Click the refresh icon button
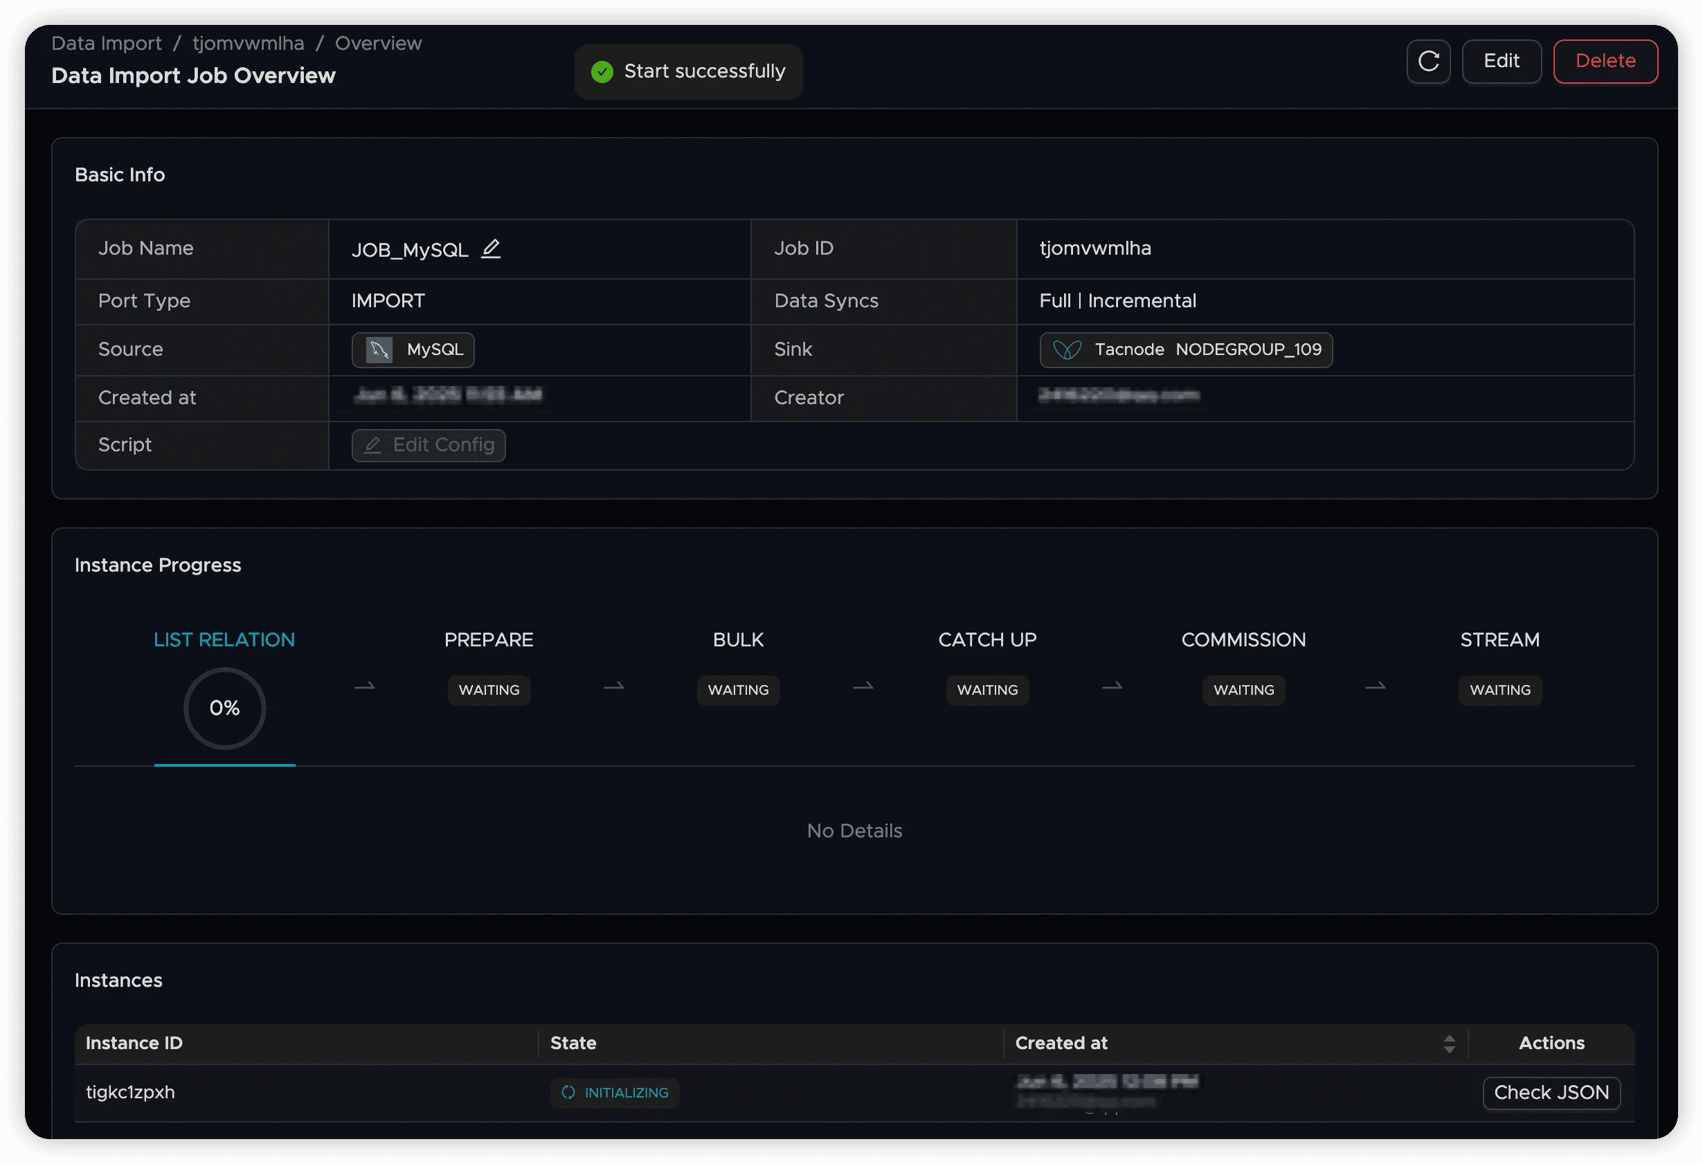Screen dimensions: 1703x1164 tap(1427, 62)
